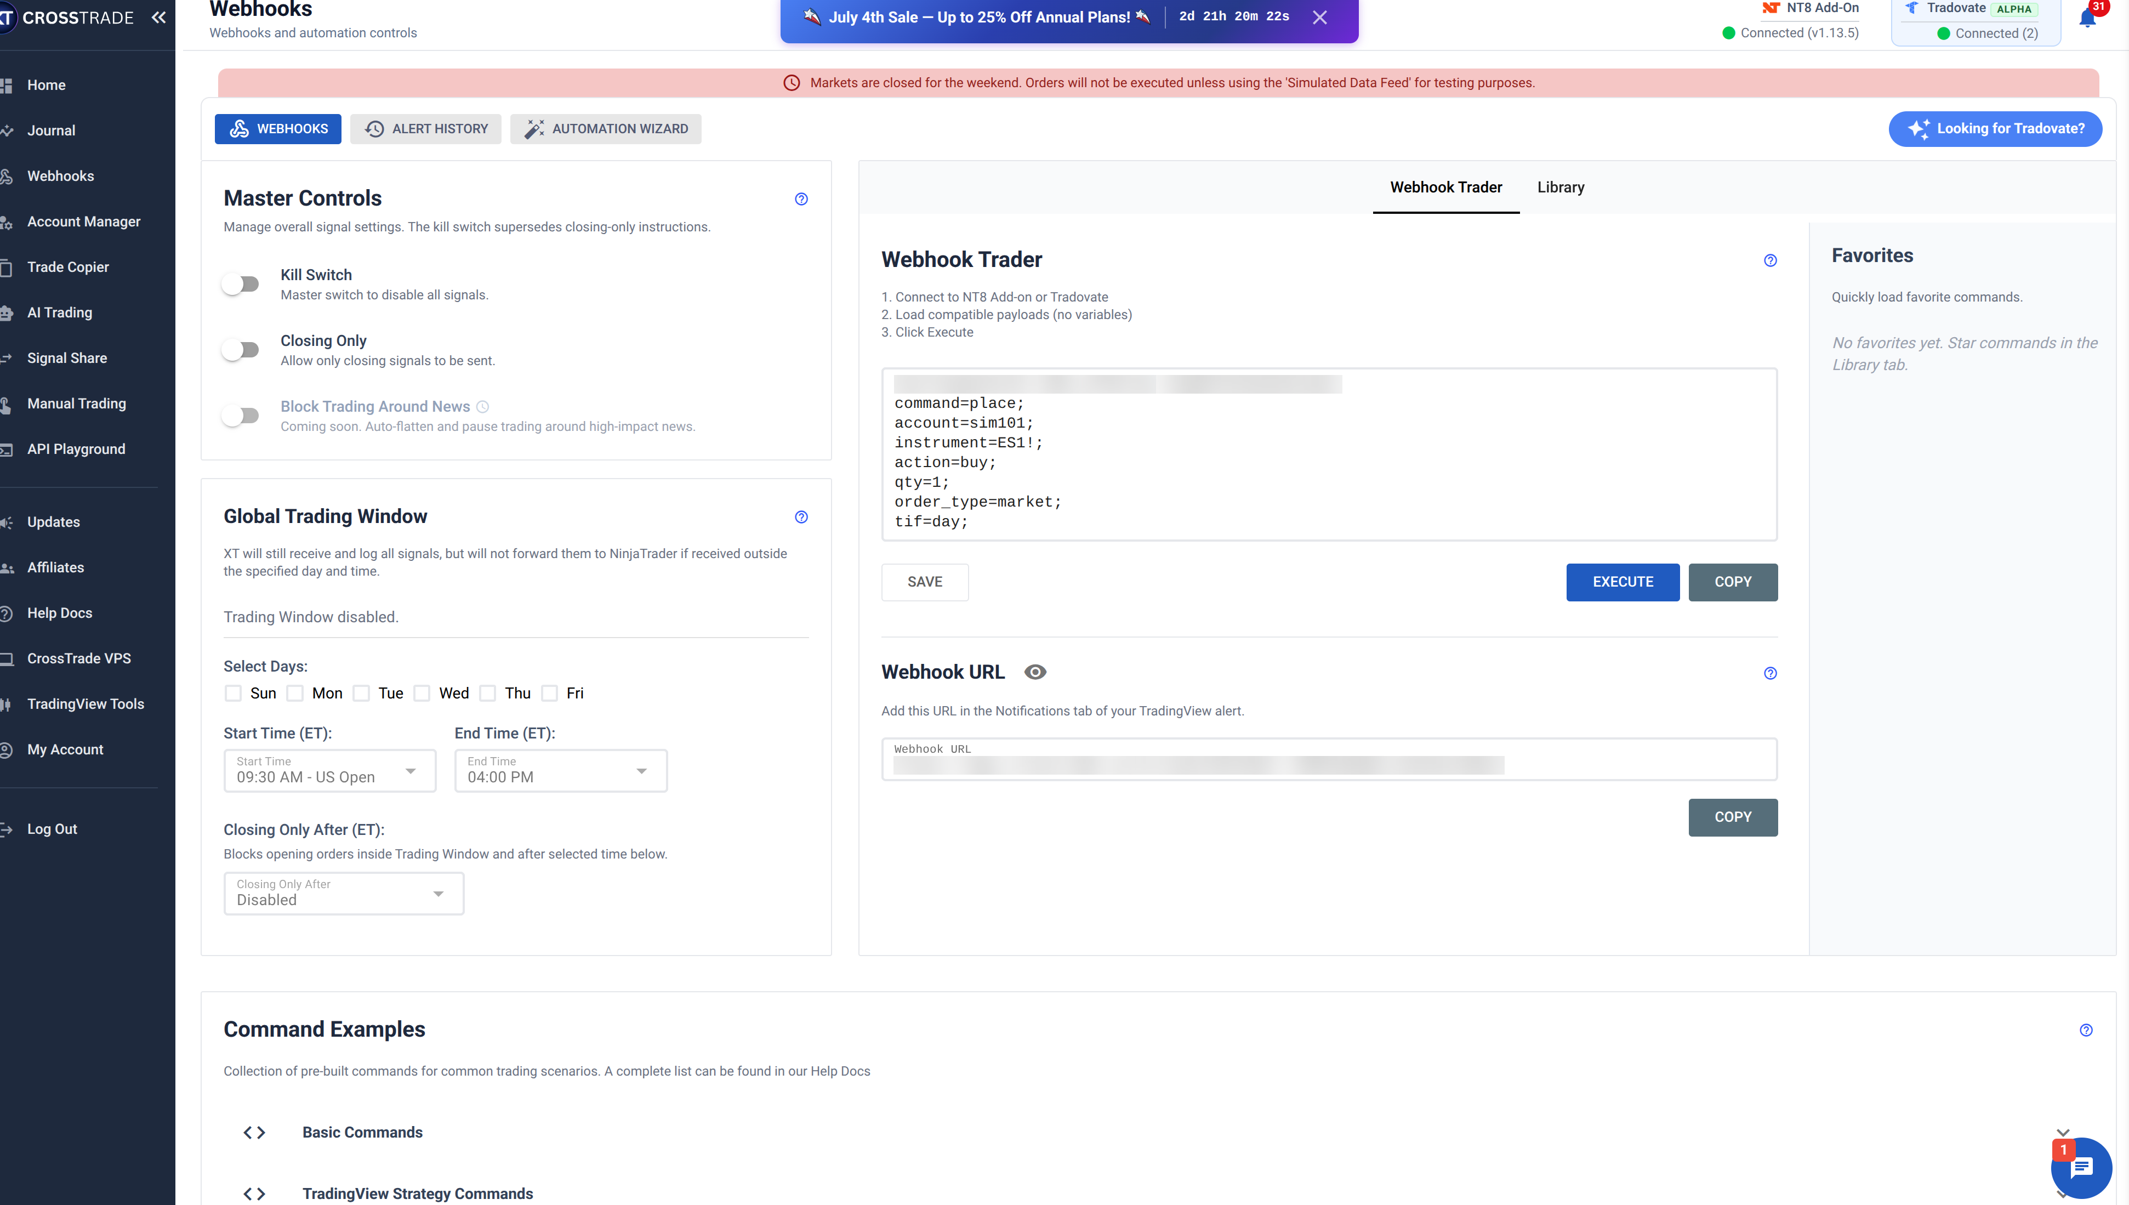Click Webhook Trader help question icon
This screenshot has width=2129, height=1205.
tap(1770, 261)
